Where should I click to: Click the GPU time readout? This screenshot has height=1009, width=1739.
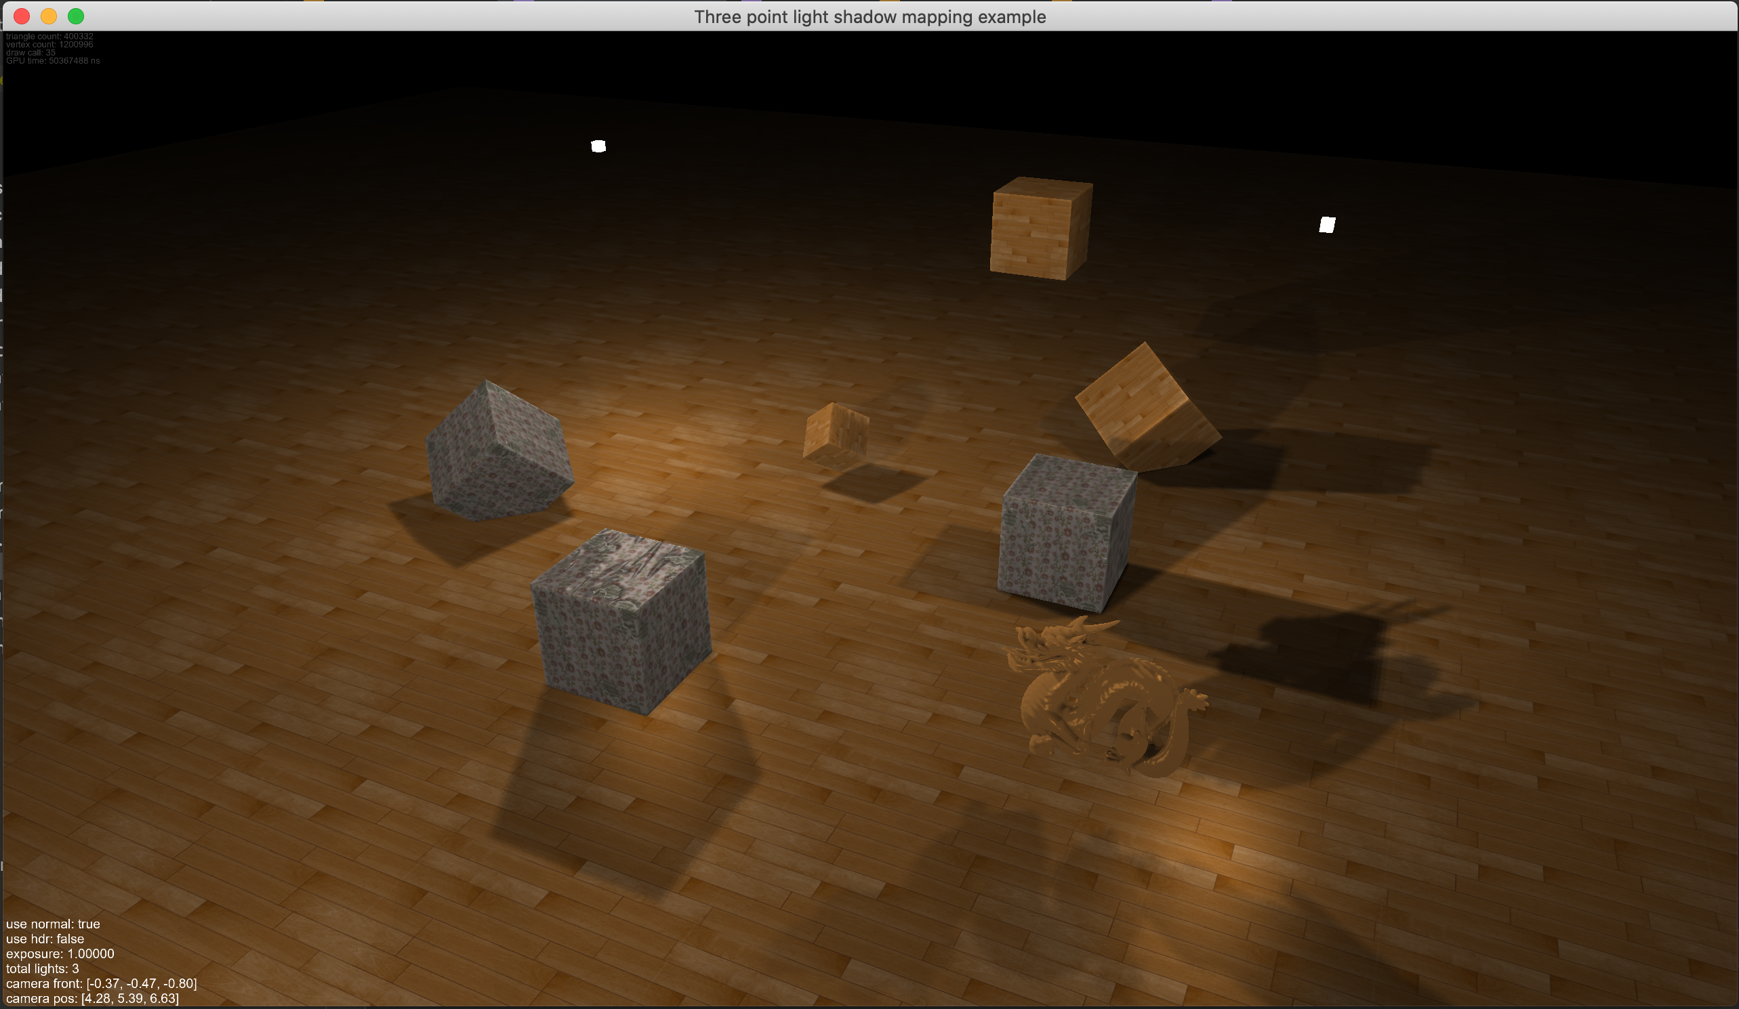[53, 61]
